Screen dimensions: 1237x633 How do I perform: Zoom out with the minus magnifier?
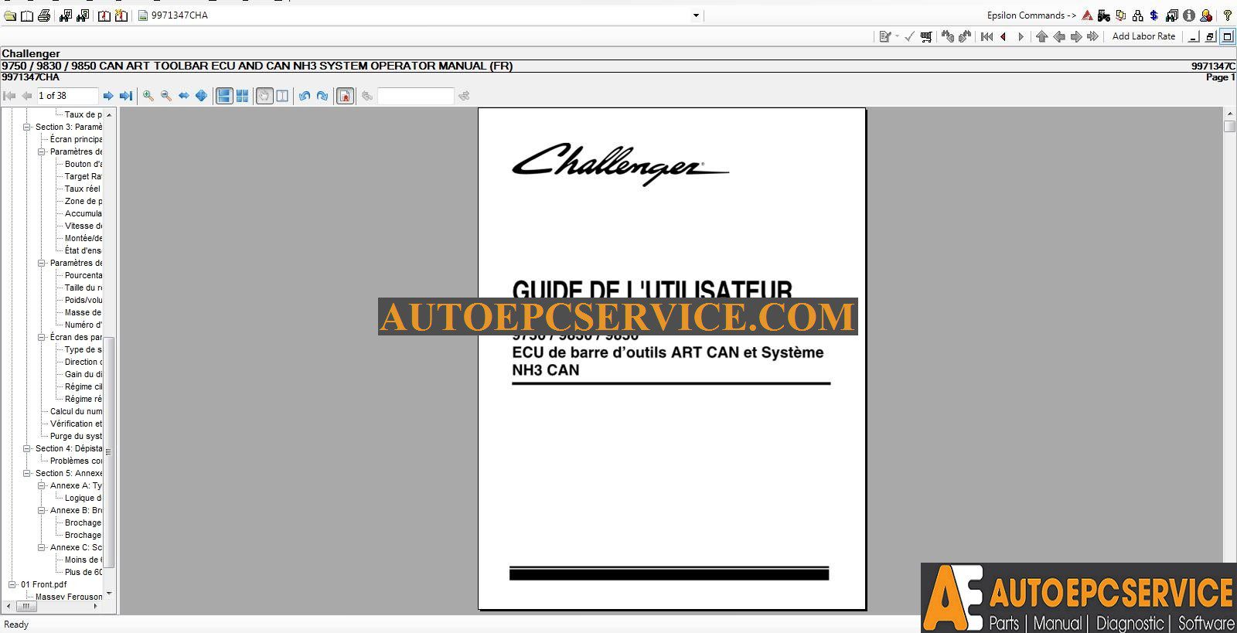(165, 96)
